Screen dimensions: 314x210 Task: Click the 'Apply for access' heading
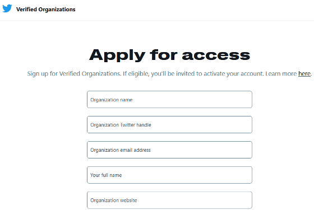[x=169, y=55]
